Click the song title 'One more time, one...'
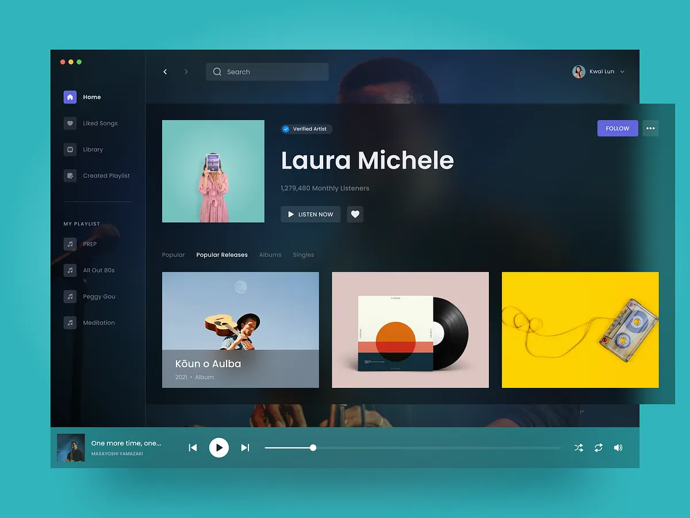 126,443
